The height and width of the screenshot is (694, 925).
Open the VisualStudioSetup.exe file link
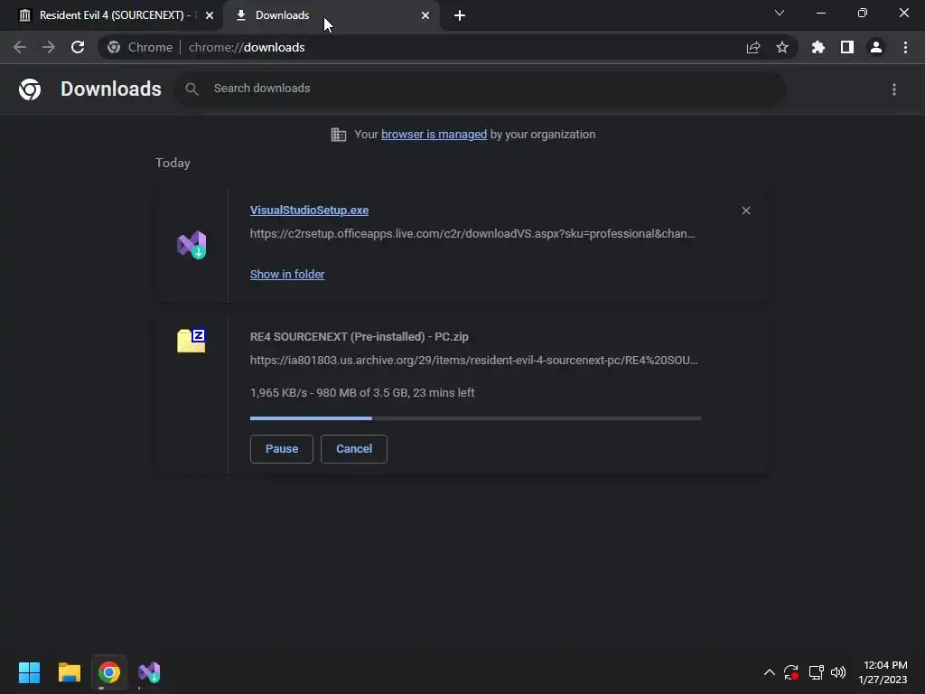[x=309, y=210]
